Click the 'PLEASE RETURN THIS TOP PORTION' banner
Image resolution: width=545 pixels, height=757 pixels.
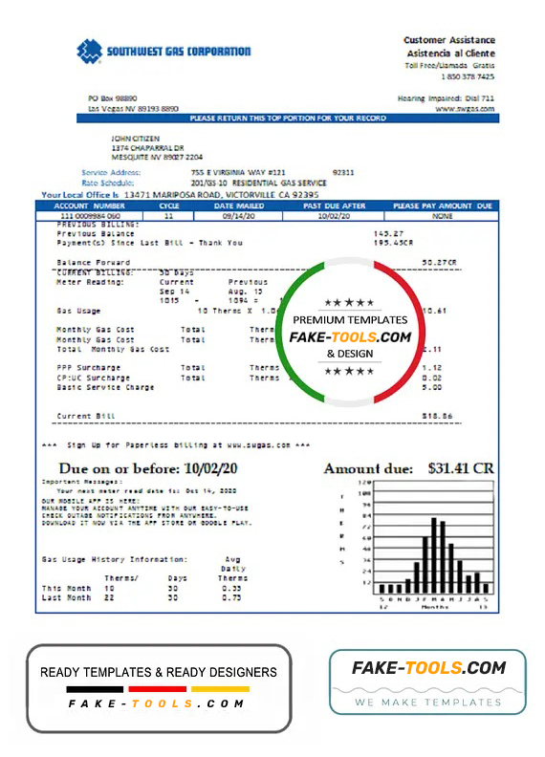tap(288, 119)
